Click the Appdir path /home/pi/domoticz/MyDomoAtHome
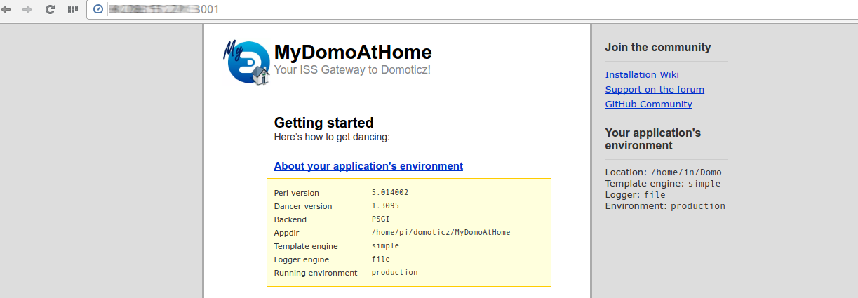 pos(441,232)
